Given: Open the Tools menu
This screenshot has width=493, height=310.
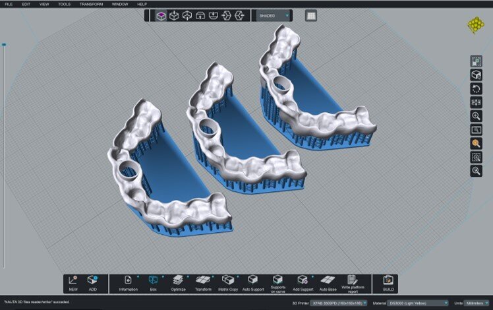Looking at the screenshot, I should pos(64,4).
